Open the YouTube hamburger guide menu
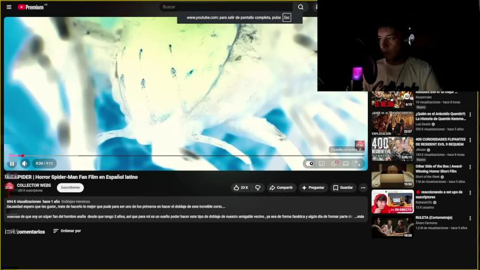 [9, 7]
